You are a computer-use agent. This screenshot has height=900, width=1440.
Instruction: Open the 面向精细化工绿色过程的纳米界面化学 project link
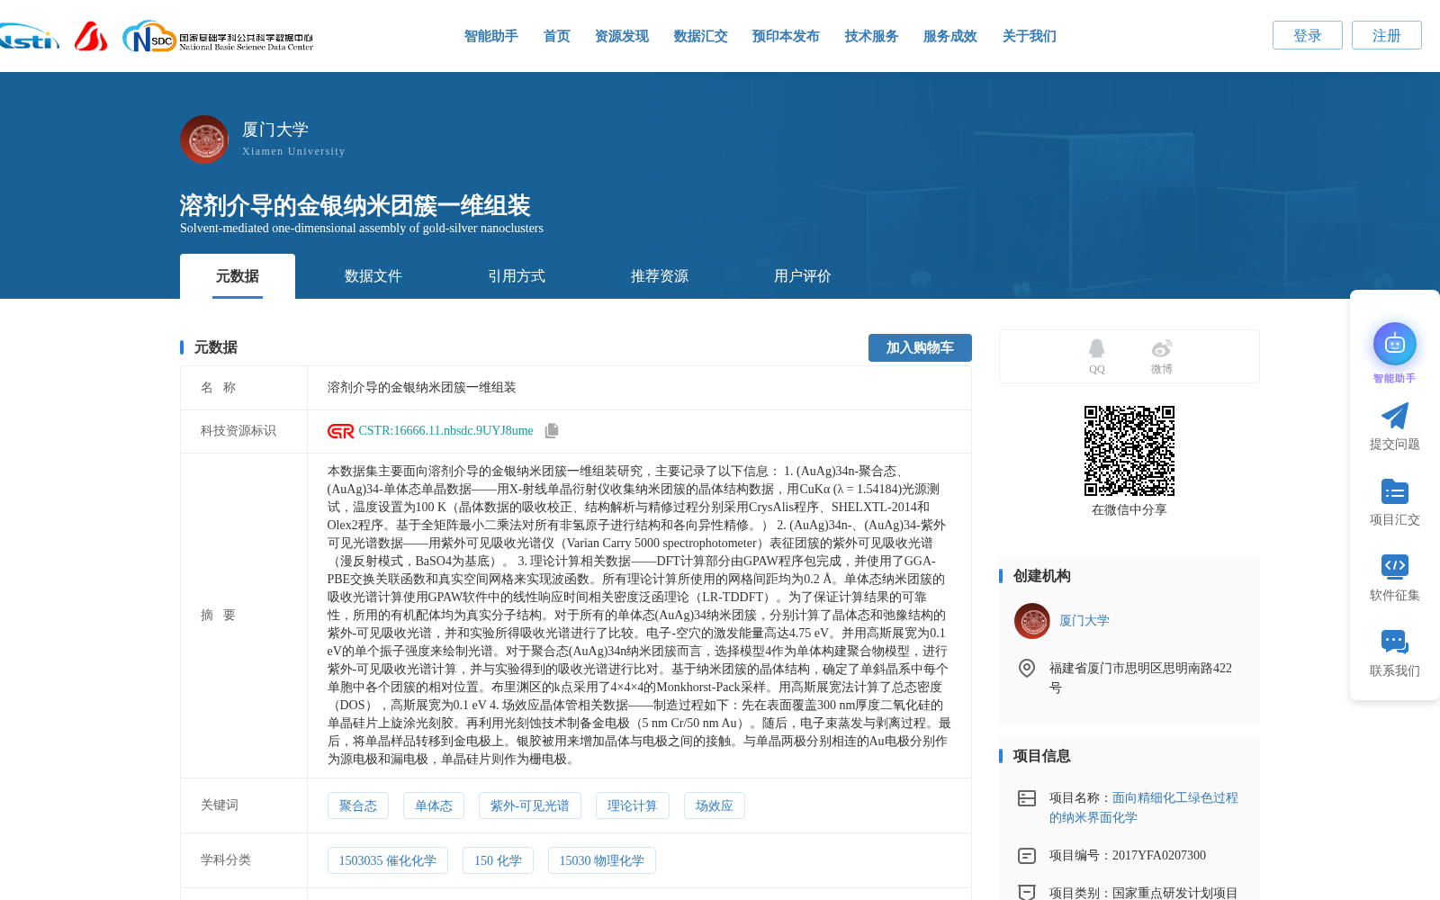pos(1144,807)
